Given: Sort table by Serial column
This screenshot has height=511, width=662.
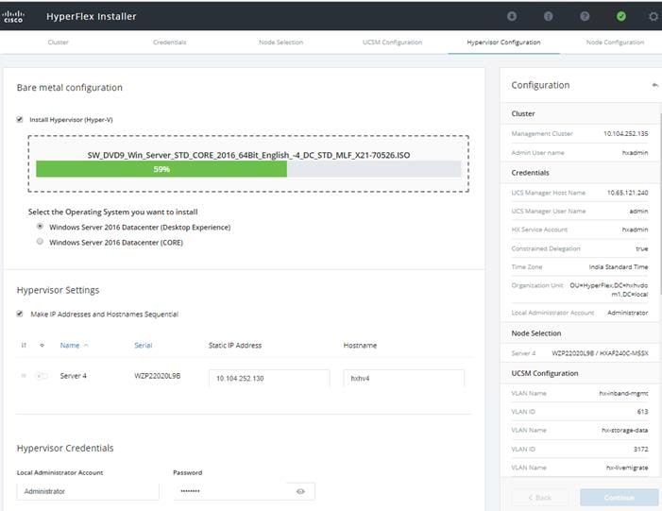Looking at the screenshot, I should [x=144, y=346].
